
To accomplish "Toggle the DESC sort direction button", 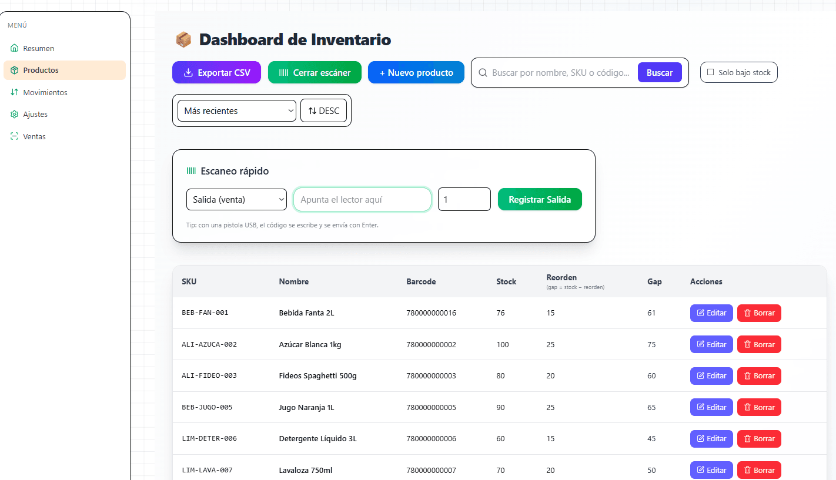I will pyautogui.click(x=323, y=110).
